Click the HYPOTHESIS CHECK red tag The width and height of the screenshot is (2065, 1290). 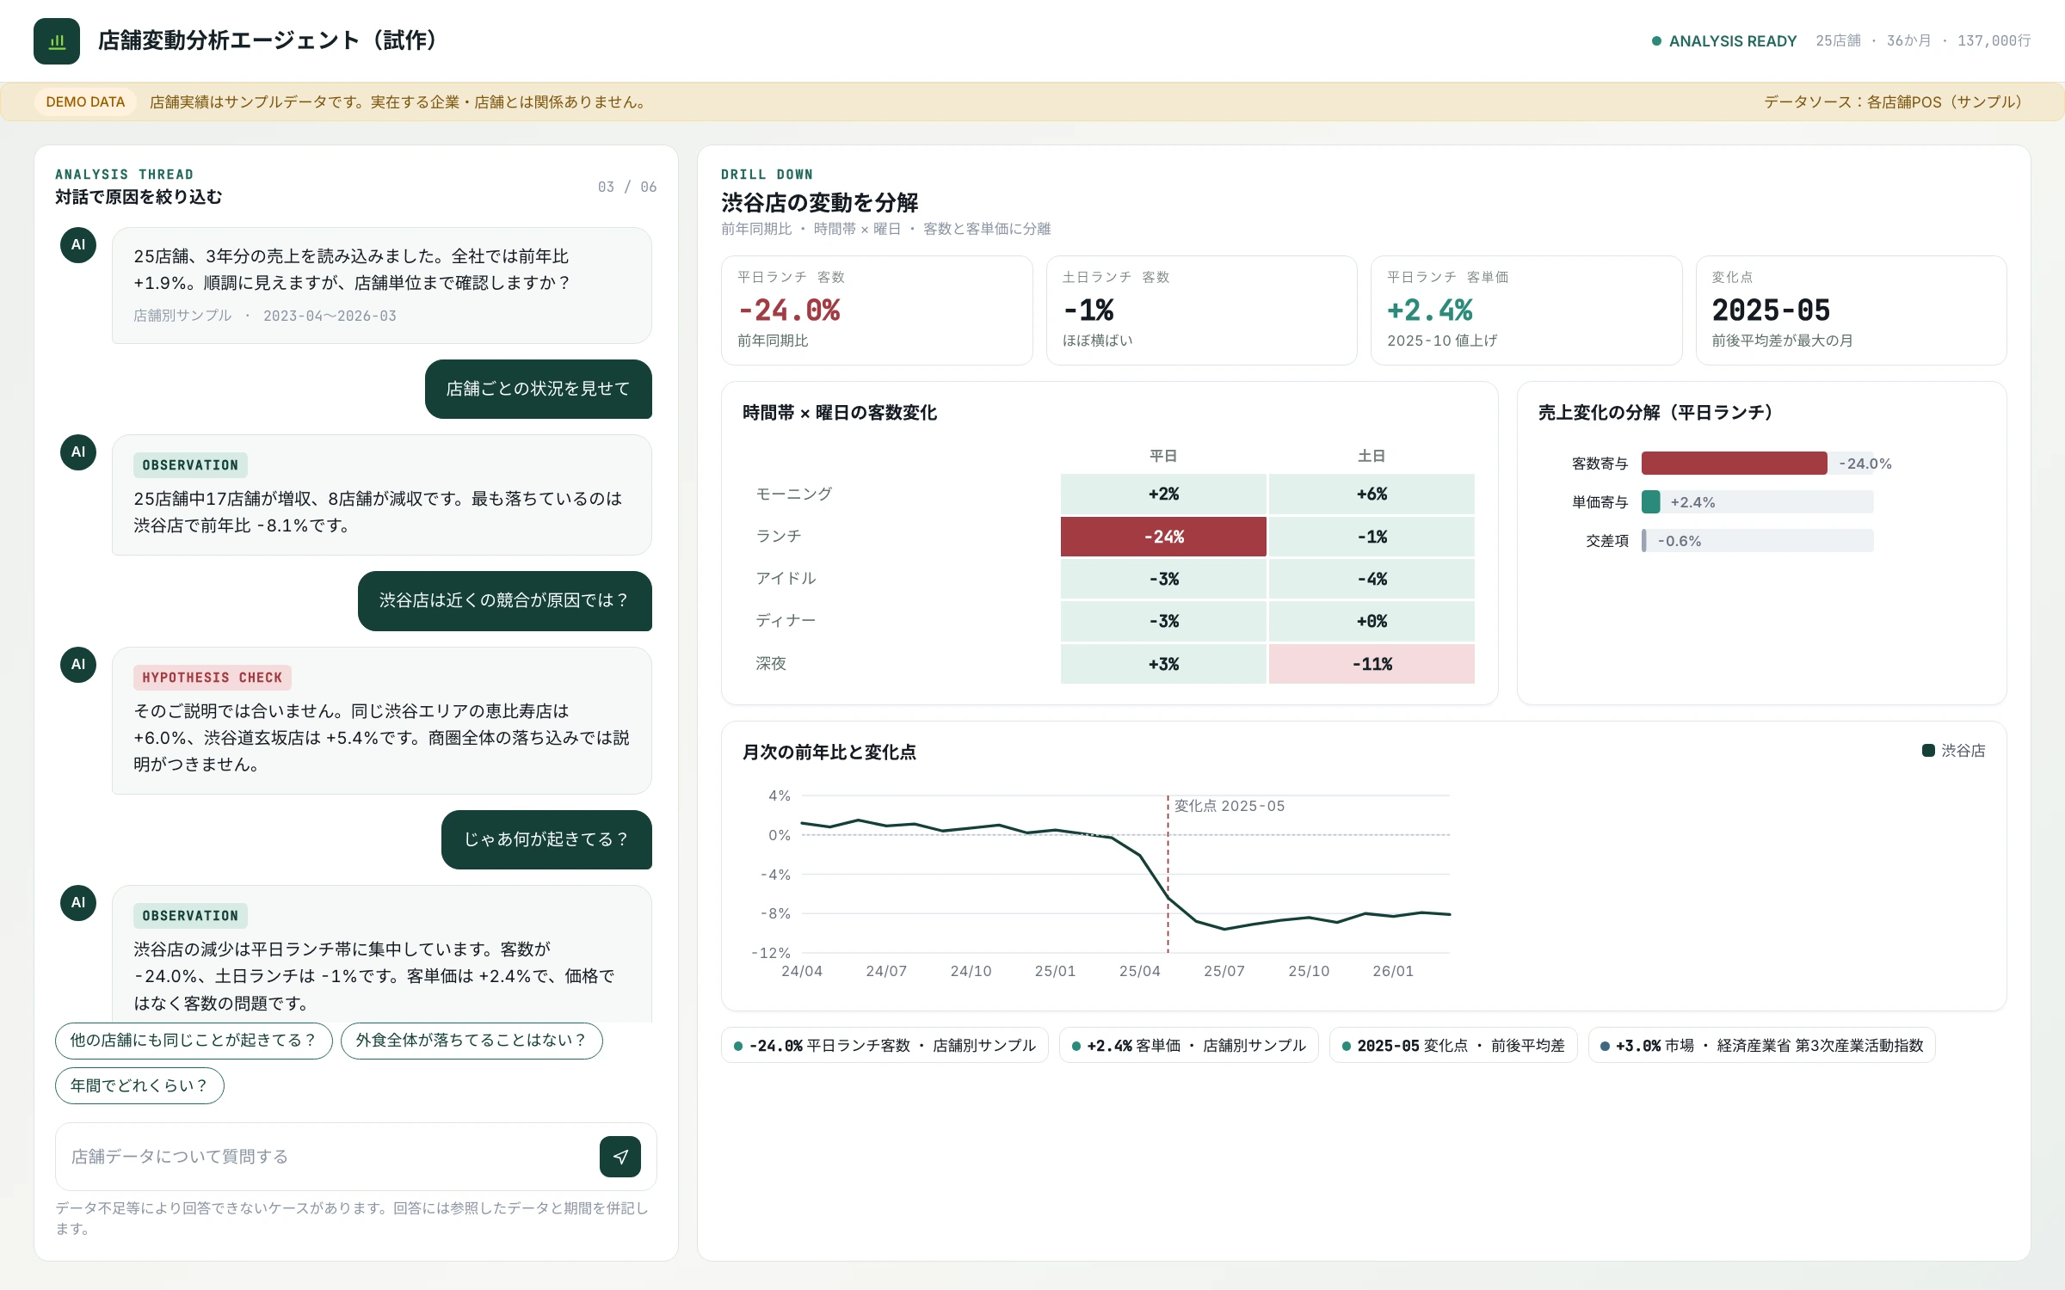[x=213, y=678]
